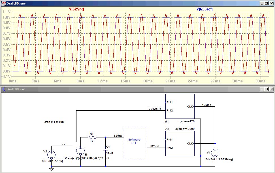The height and width of the screenshot is (173, 275).
Task: Click the B1 reference designator label
Action: pyautogui.click(x=87, y=154)
